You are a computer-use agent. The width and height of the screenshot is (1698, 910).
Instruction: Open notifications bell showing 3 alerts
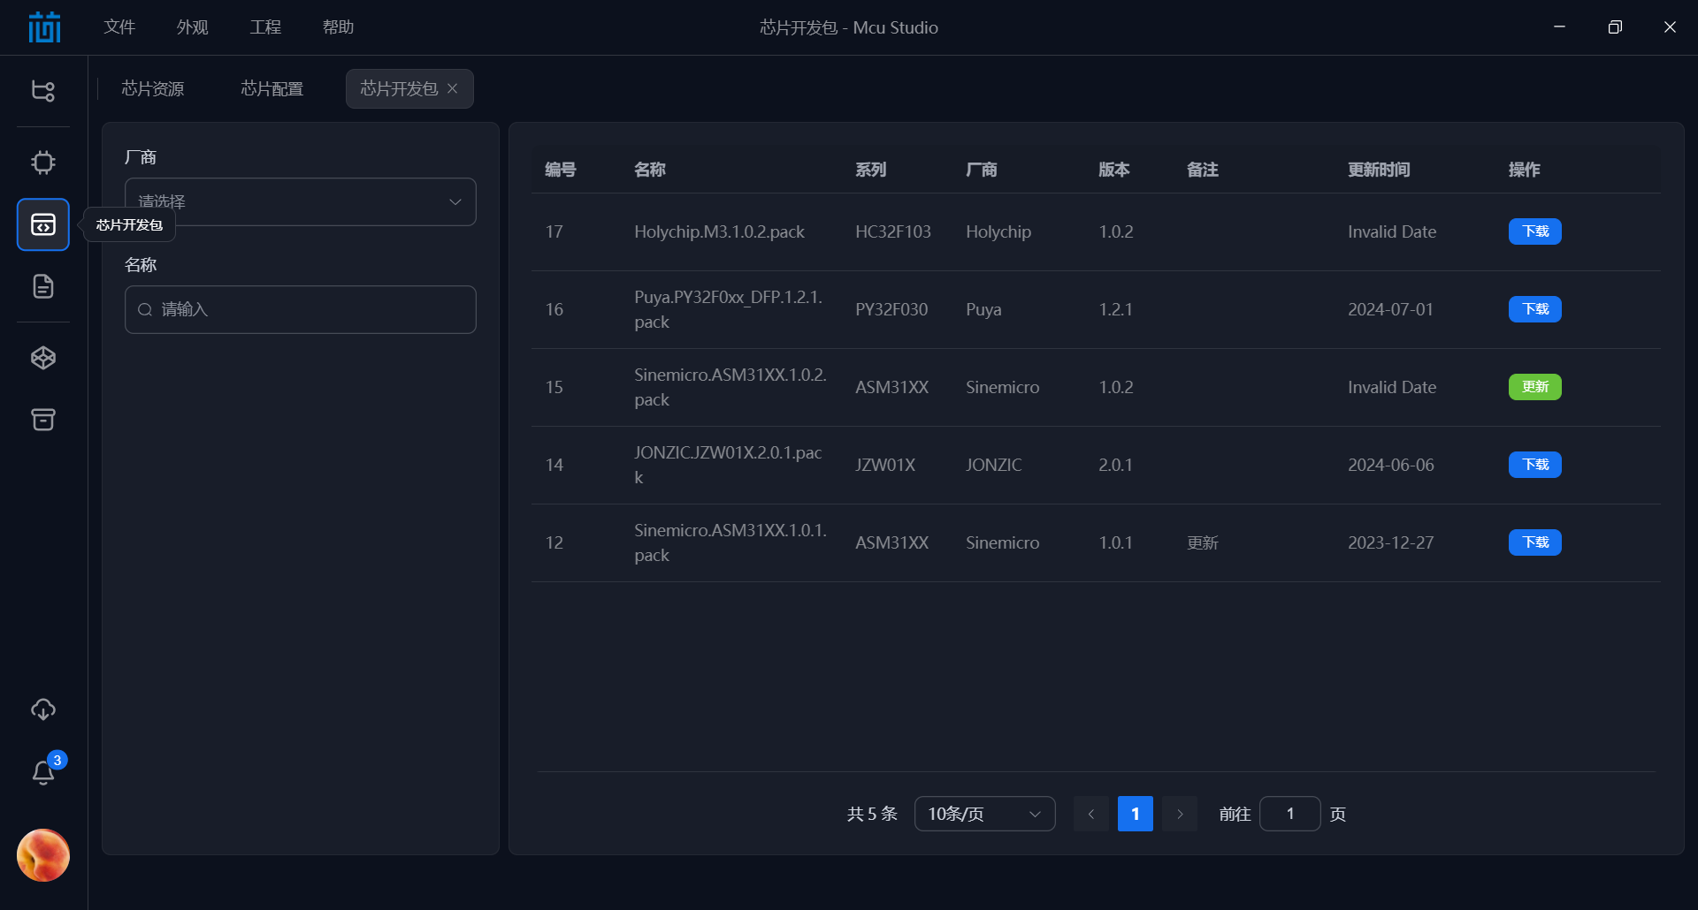42,771
